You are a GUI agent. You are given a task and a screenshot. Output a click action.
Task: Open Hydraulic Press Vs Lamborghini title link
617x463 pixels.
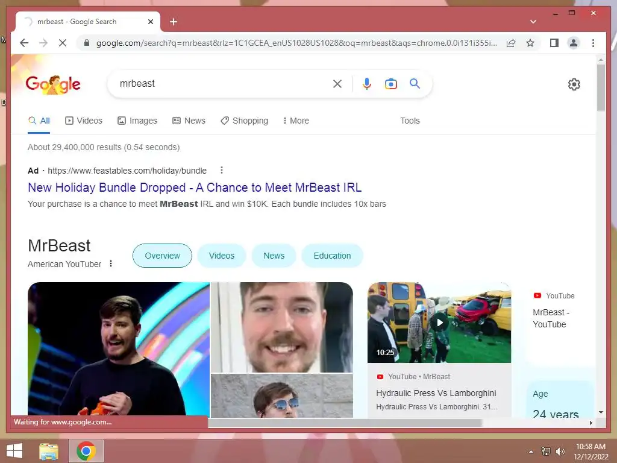436,393
